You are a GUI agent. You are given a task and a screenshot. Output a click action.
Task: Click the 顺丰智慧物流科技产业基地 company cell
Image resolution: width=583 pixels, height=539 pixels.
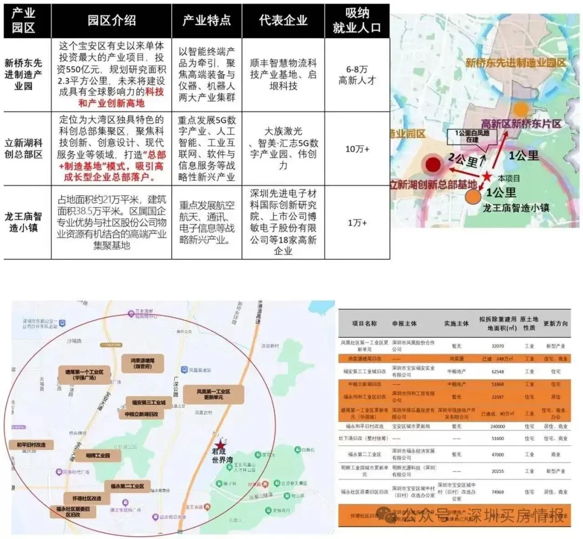coord(283,74)
